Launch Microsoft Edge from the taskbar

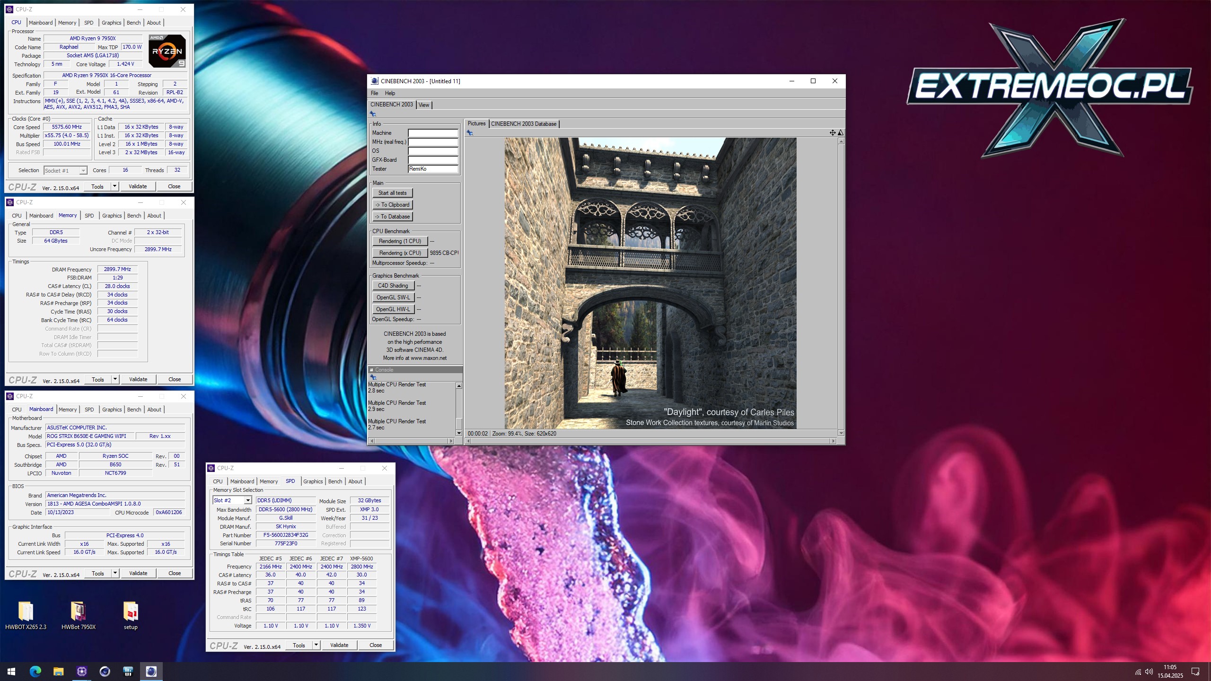click(x=35, y=672)
